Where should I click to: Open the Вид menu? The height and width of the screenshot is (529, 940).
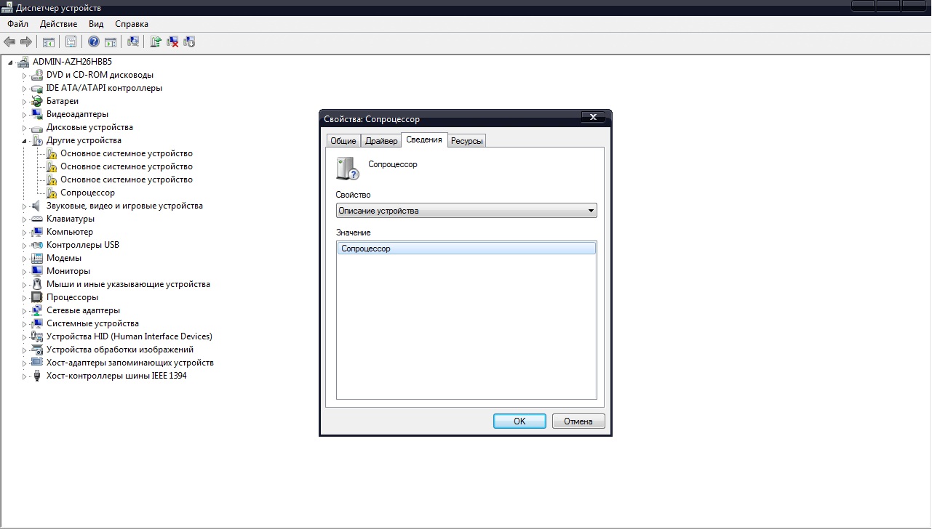pyautogui.click(x=96, y=24)
